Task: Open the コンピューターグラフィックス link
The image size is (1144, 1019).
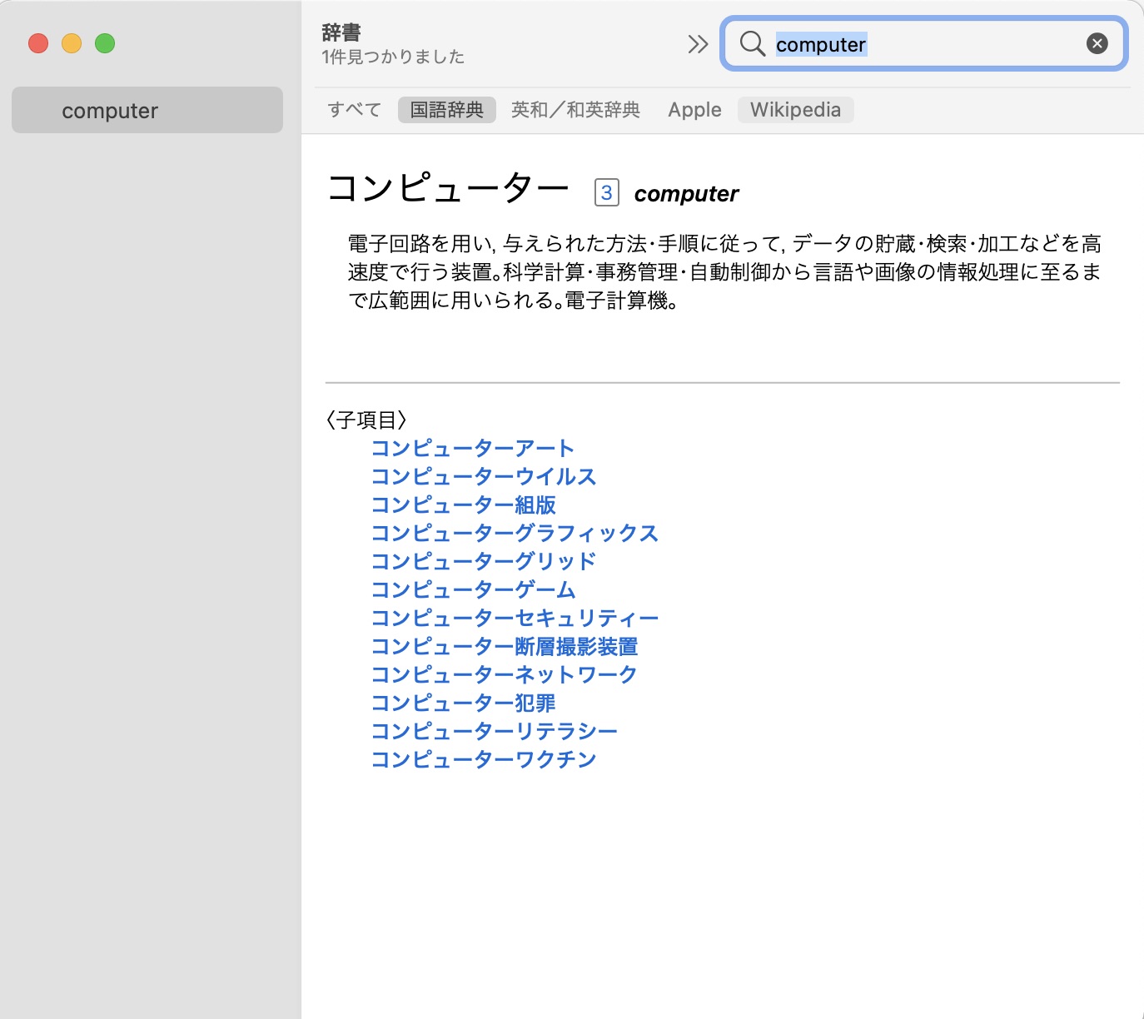Action: coord(515,534)
